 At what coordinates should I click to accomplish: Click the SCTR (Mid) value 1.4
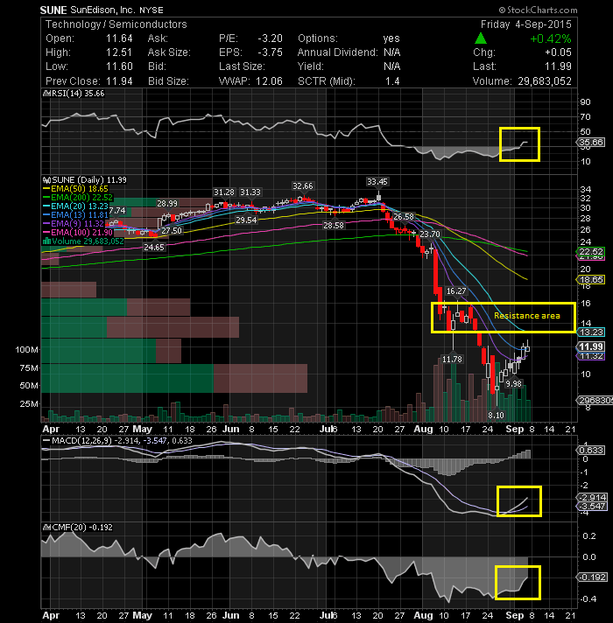point(392,81)
